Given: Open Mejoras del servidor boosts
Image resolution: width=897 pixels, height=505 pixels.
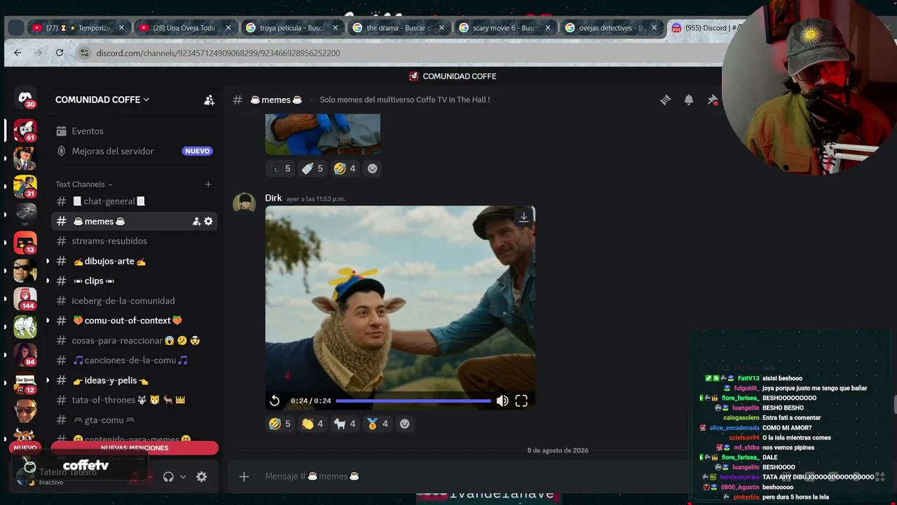Looking at the screenshot, I should click(x=112, y=151).
